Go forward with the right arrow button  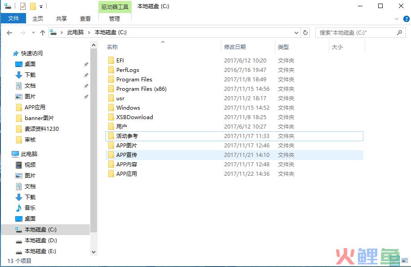[23, 33]
